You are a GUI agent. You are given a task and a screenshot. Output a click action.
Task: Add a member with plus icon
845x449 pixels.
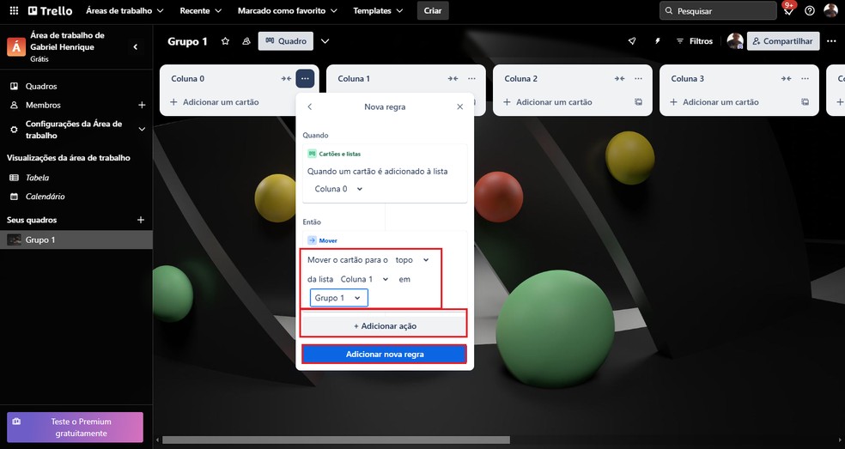142,105
